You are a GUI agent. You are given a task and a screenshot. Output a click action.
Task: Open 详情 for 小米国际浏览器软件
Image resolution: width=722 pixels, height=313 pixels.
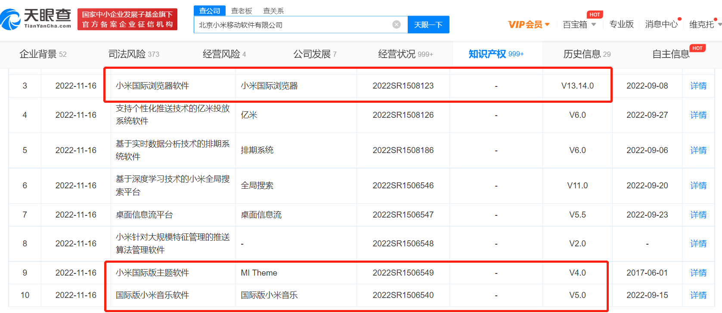[x=698, y=86]
